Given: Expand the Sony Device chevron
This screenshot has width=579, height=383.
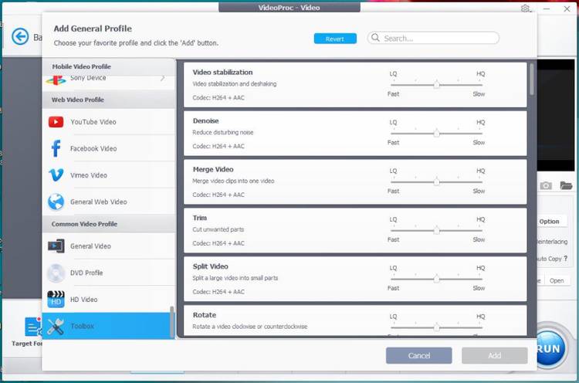Looking at the screenshot, I should [x=162, y=78].
